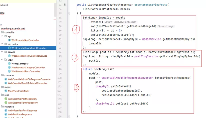Viewport: 206px width, 118px height.
Task: Open WebEssentialPostControllerService file
Action: tap(29, 56)
